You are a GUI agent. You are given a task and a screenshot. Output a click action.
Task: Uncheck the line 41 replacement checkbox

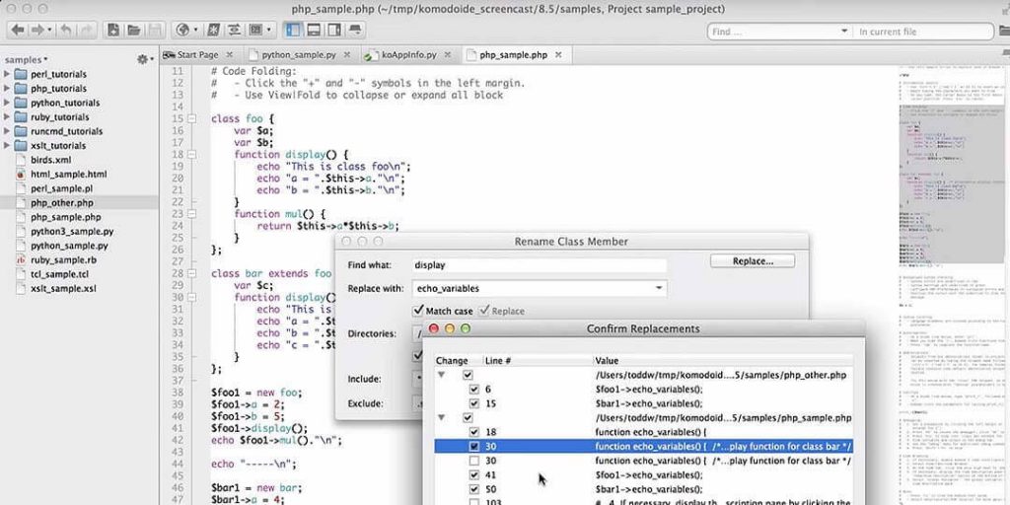474,474
